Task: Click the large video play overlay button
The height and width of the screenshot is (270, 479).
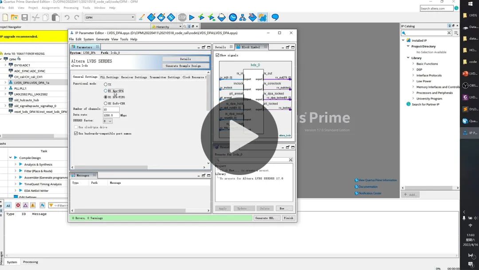Action: [239, 136]
